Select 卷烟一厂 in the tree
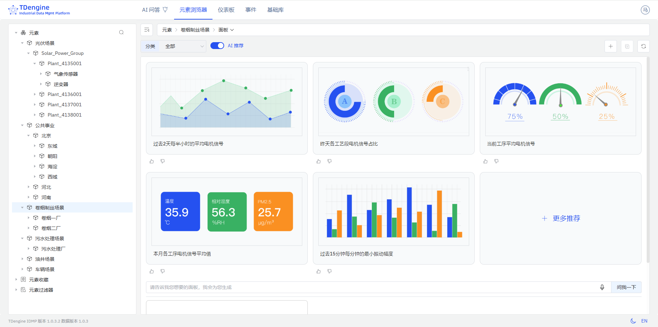The height and width of the screenshot is (327, 658). coord(51,218)
